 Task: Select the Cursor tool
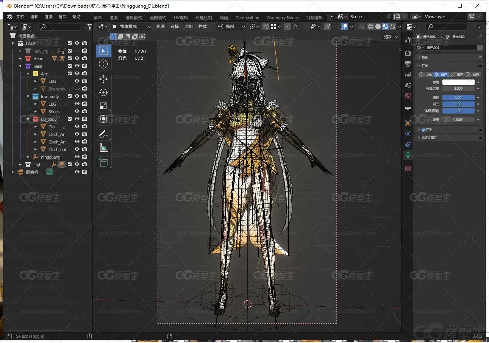point(103,64)
